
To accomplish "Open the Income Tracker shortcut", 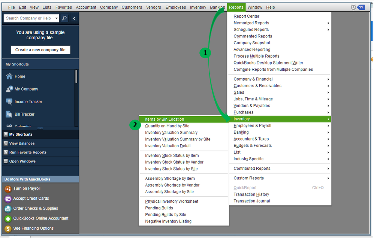I will point(28,102).
